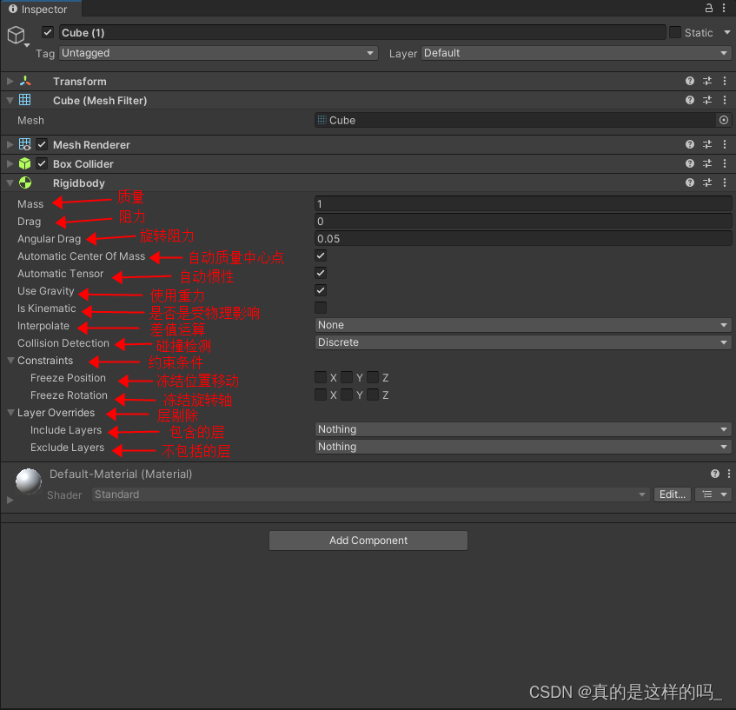Click the Mesh object picker circle icon
The height and width of the screenshot is (710, 736).
(x=724, y=120)
